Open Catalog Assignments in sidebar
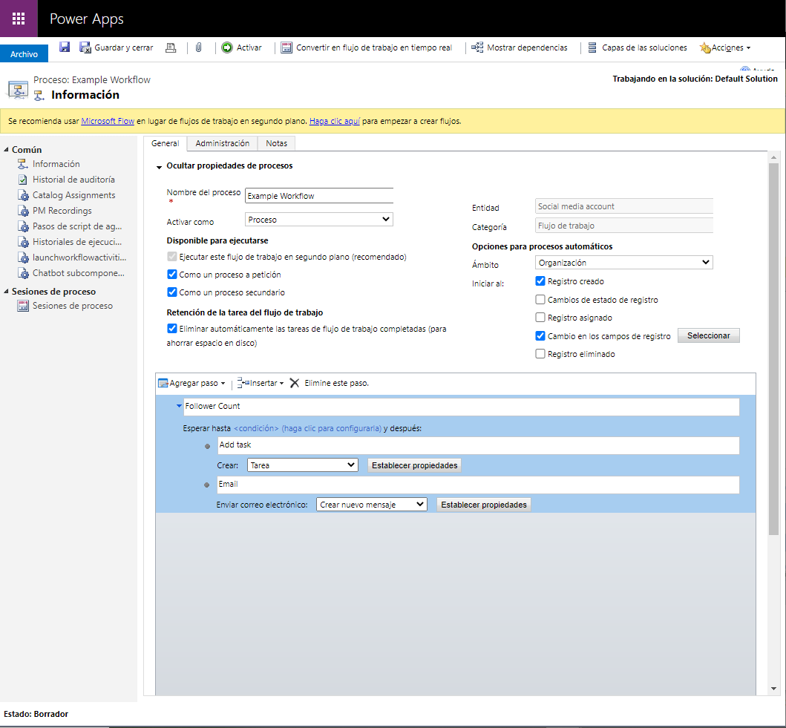This screenshot has height=728, width=786. (x=73, y=195)
